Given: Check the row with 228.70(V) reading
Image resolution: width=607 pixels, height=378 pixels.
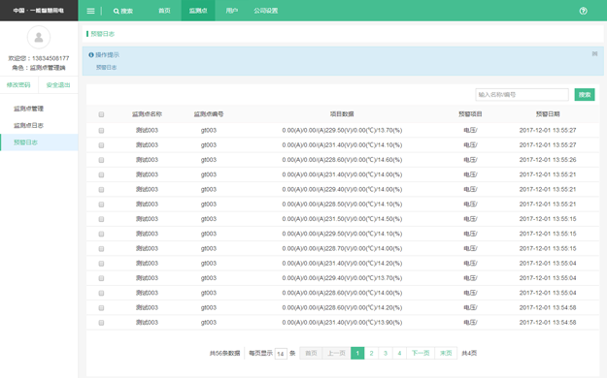Looking at the screenshot, I should [x=101, y=249].
